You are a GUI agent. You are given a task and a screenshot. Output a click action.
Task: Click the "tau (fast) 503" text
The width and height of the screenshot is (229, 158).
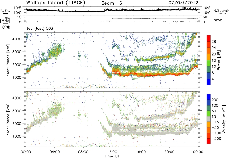[x=40, y=28]
